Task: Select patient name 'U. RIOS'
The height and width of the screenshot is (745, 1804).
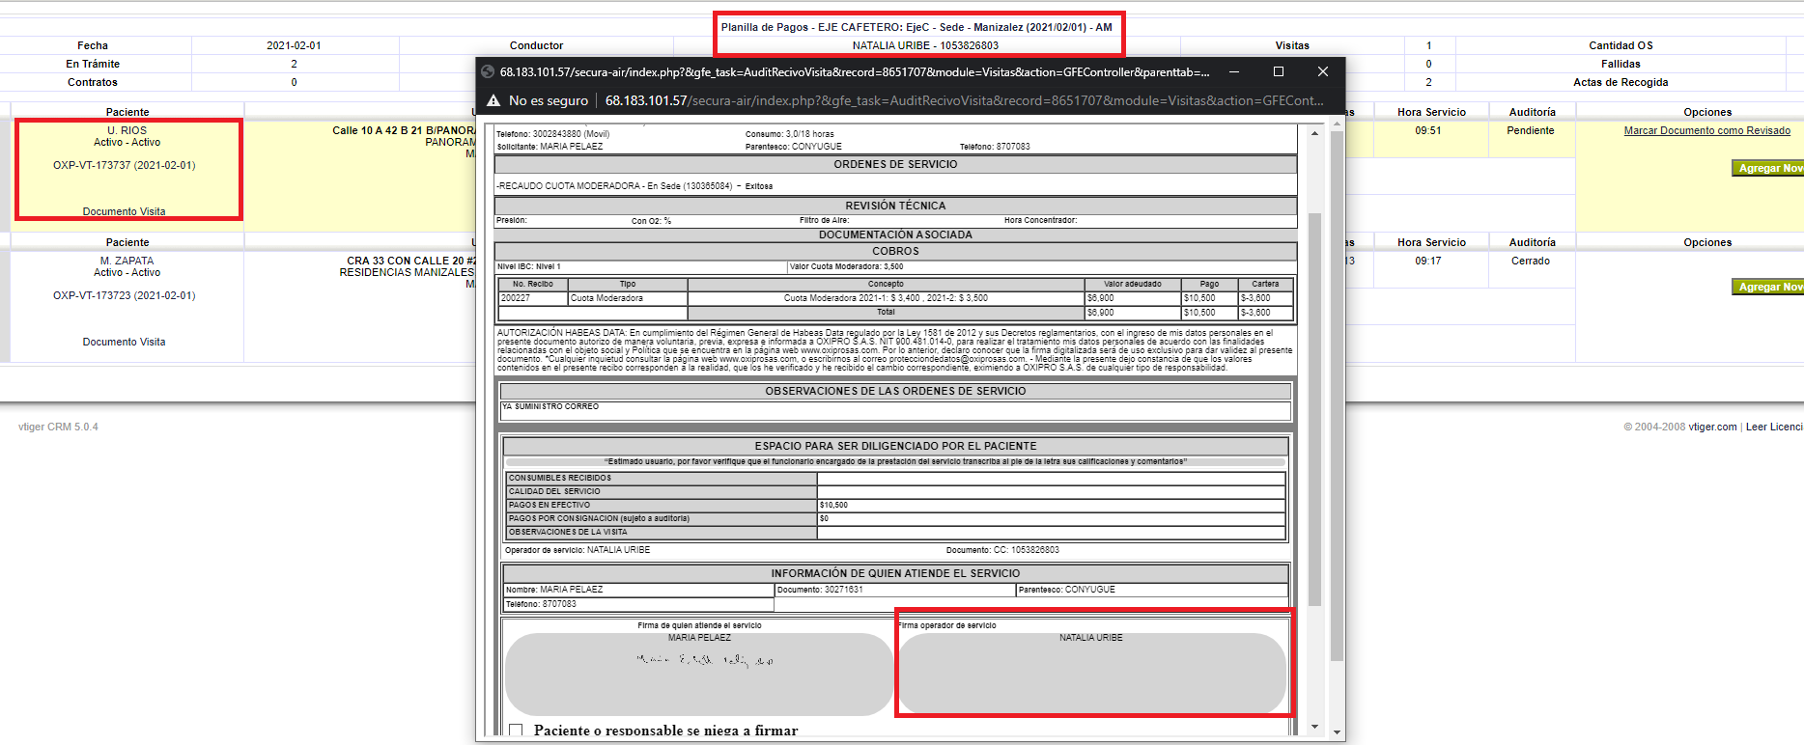Action: pos(127,130)
